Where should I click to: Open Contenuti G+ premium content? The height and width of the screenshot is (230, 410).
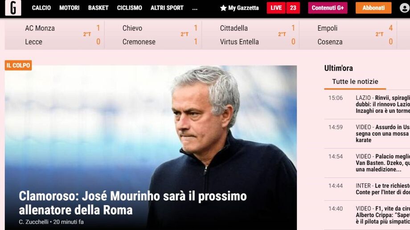click(x=328, y=8)
